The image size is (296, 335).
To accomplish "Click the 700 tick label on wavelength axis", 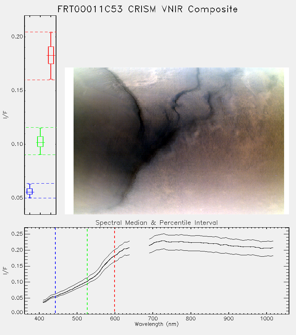I will pyautogui.click(x=153, y=319).
